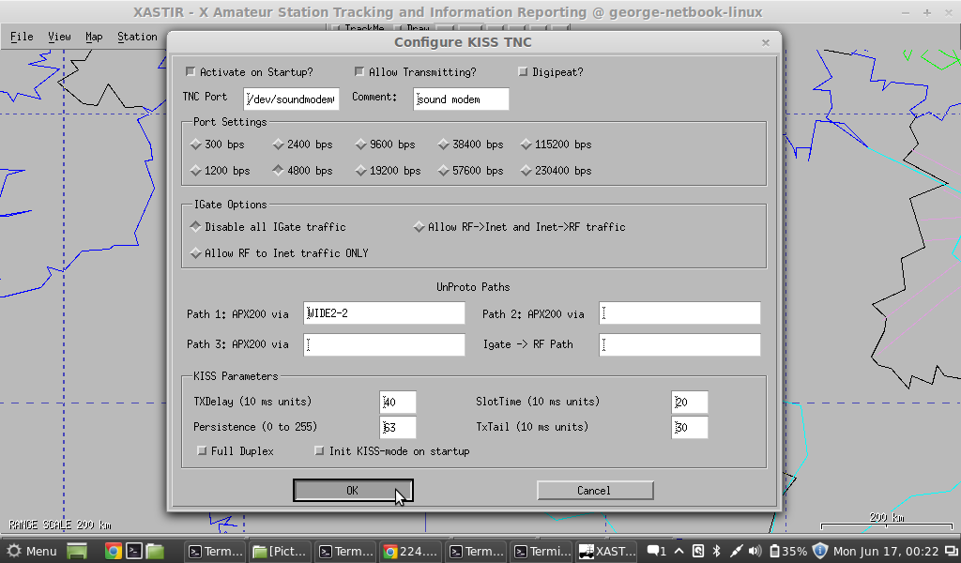
Task: Enable the Activate on Startup checkbox
Action: click(191, 72)
